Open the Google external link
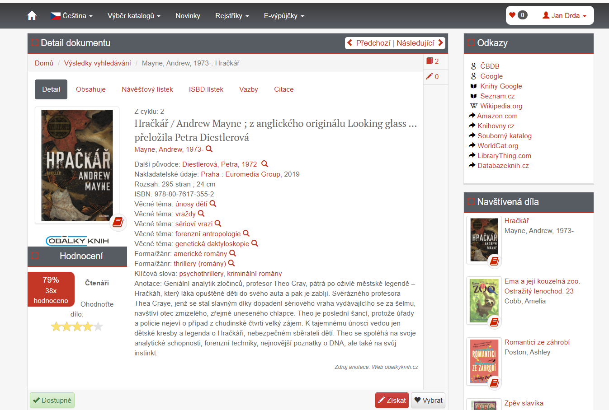 point(491,76)
